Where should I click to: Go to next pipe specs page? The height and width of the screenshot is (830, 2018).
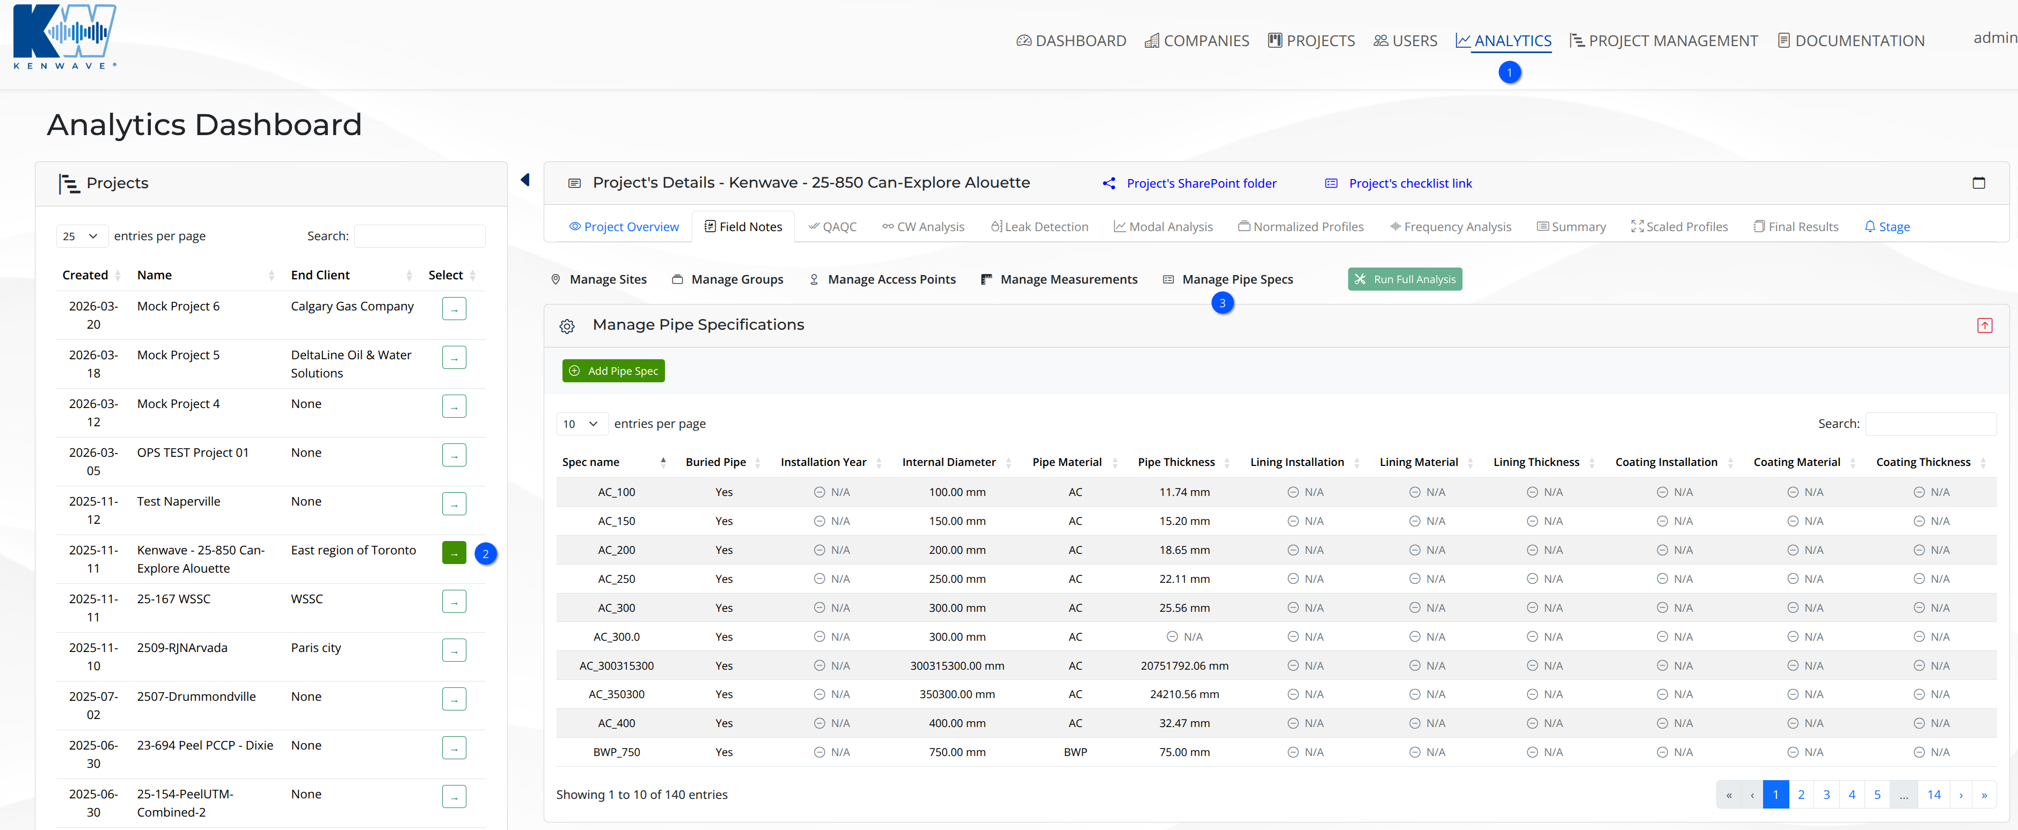pos(1961,794)
